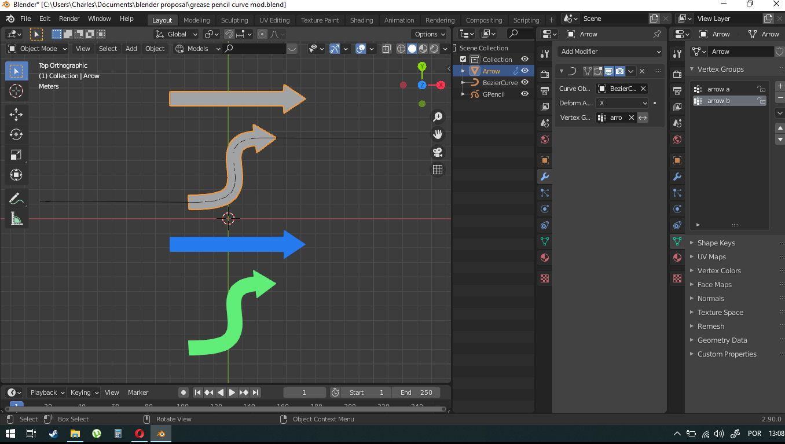This screenshot has height=444, width=785.
Task: Click the viewport zoom magnifier icon
Action: 438,117
